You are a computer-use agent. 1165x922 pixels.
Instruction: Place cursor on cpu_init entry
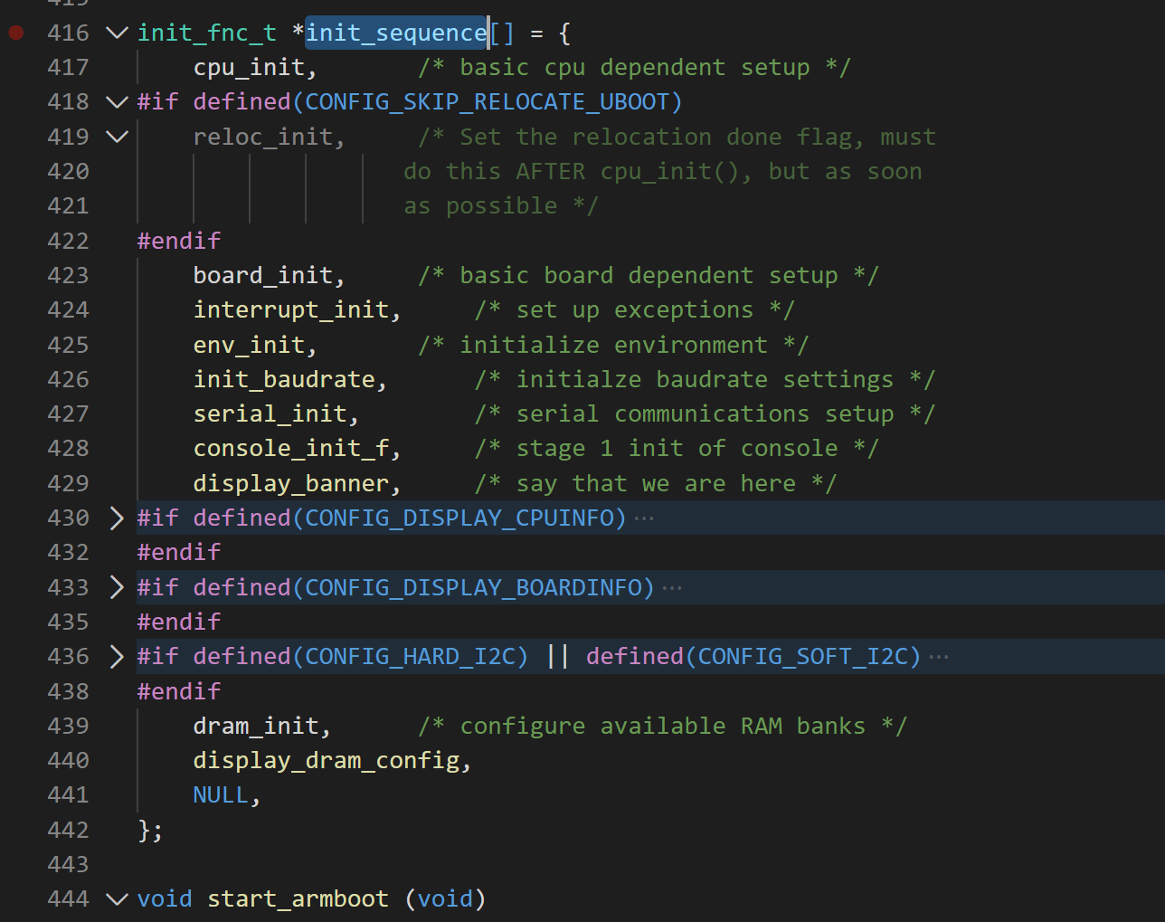click(250, 67)
